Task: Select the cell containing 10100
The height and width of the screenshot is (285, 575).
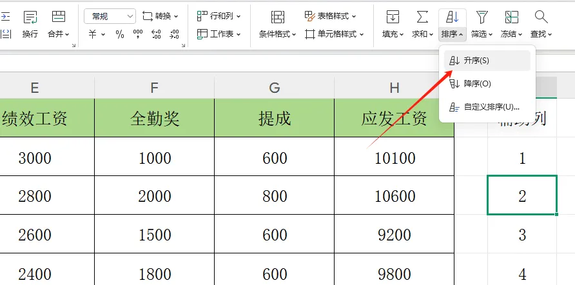Action: point(395,157)
